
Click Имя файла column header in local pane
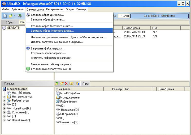coord(79,89)
